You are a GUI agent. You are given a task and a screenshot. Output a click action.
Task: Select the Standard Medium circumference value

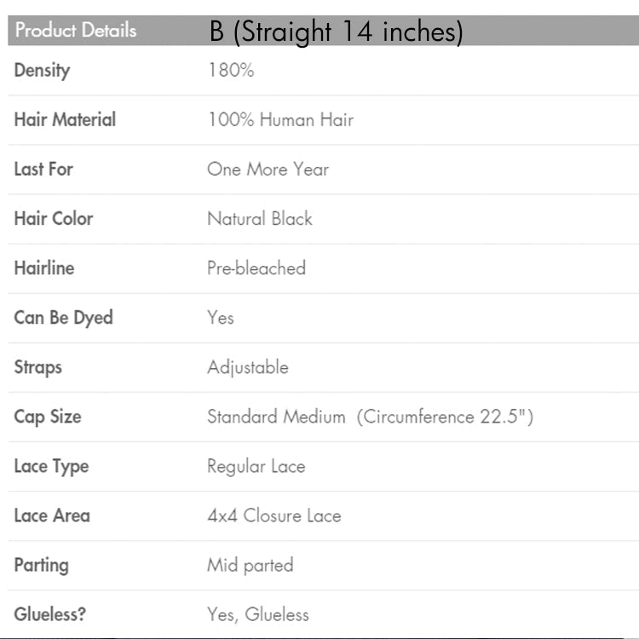pos(370,417)
